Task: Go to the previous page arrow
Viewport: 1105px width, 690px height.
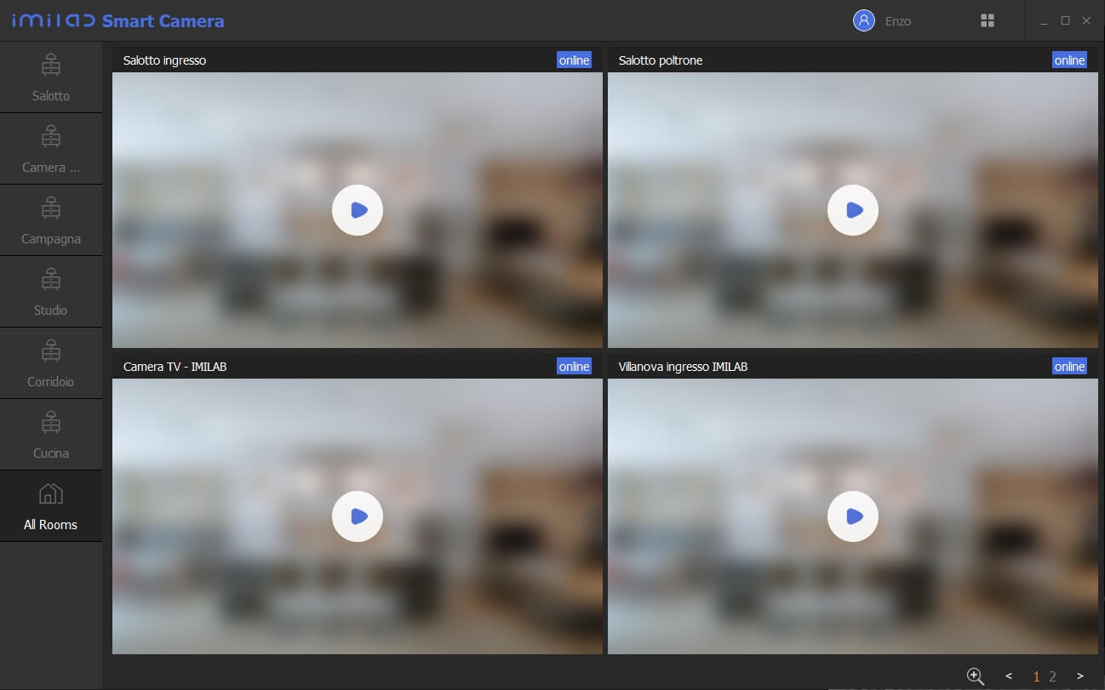Action: click(x=1009, y=676)
